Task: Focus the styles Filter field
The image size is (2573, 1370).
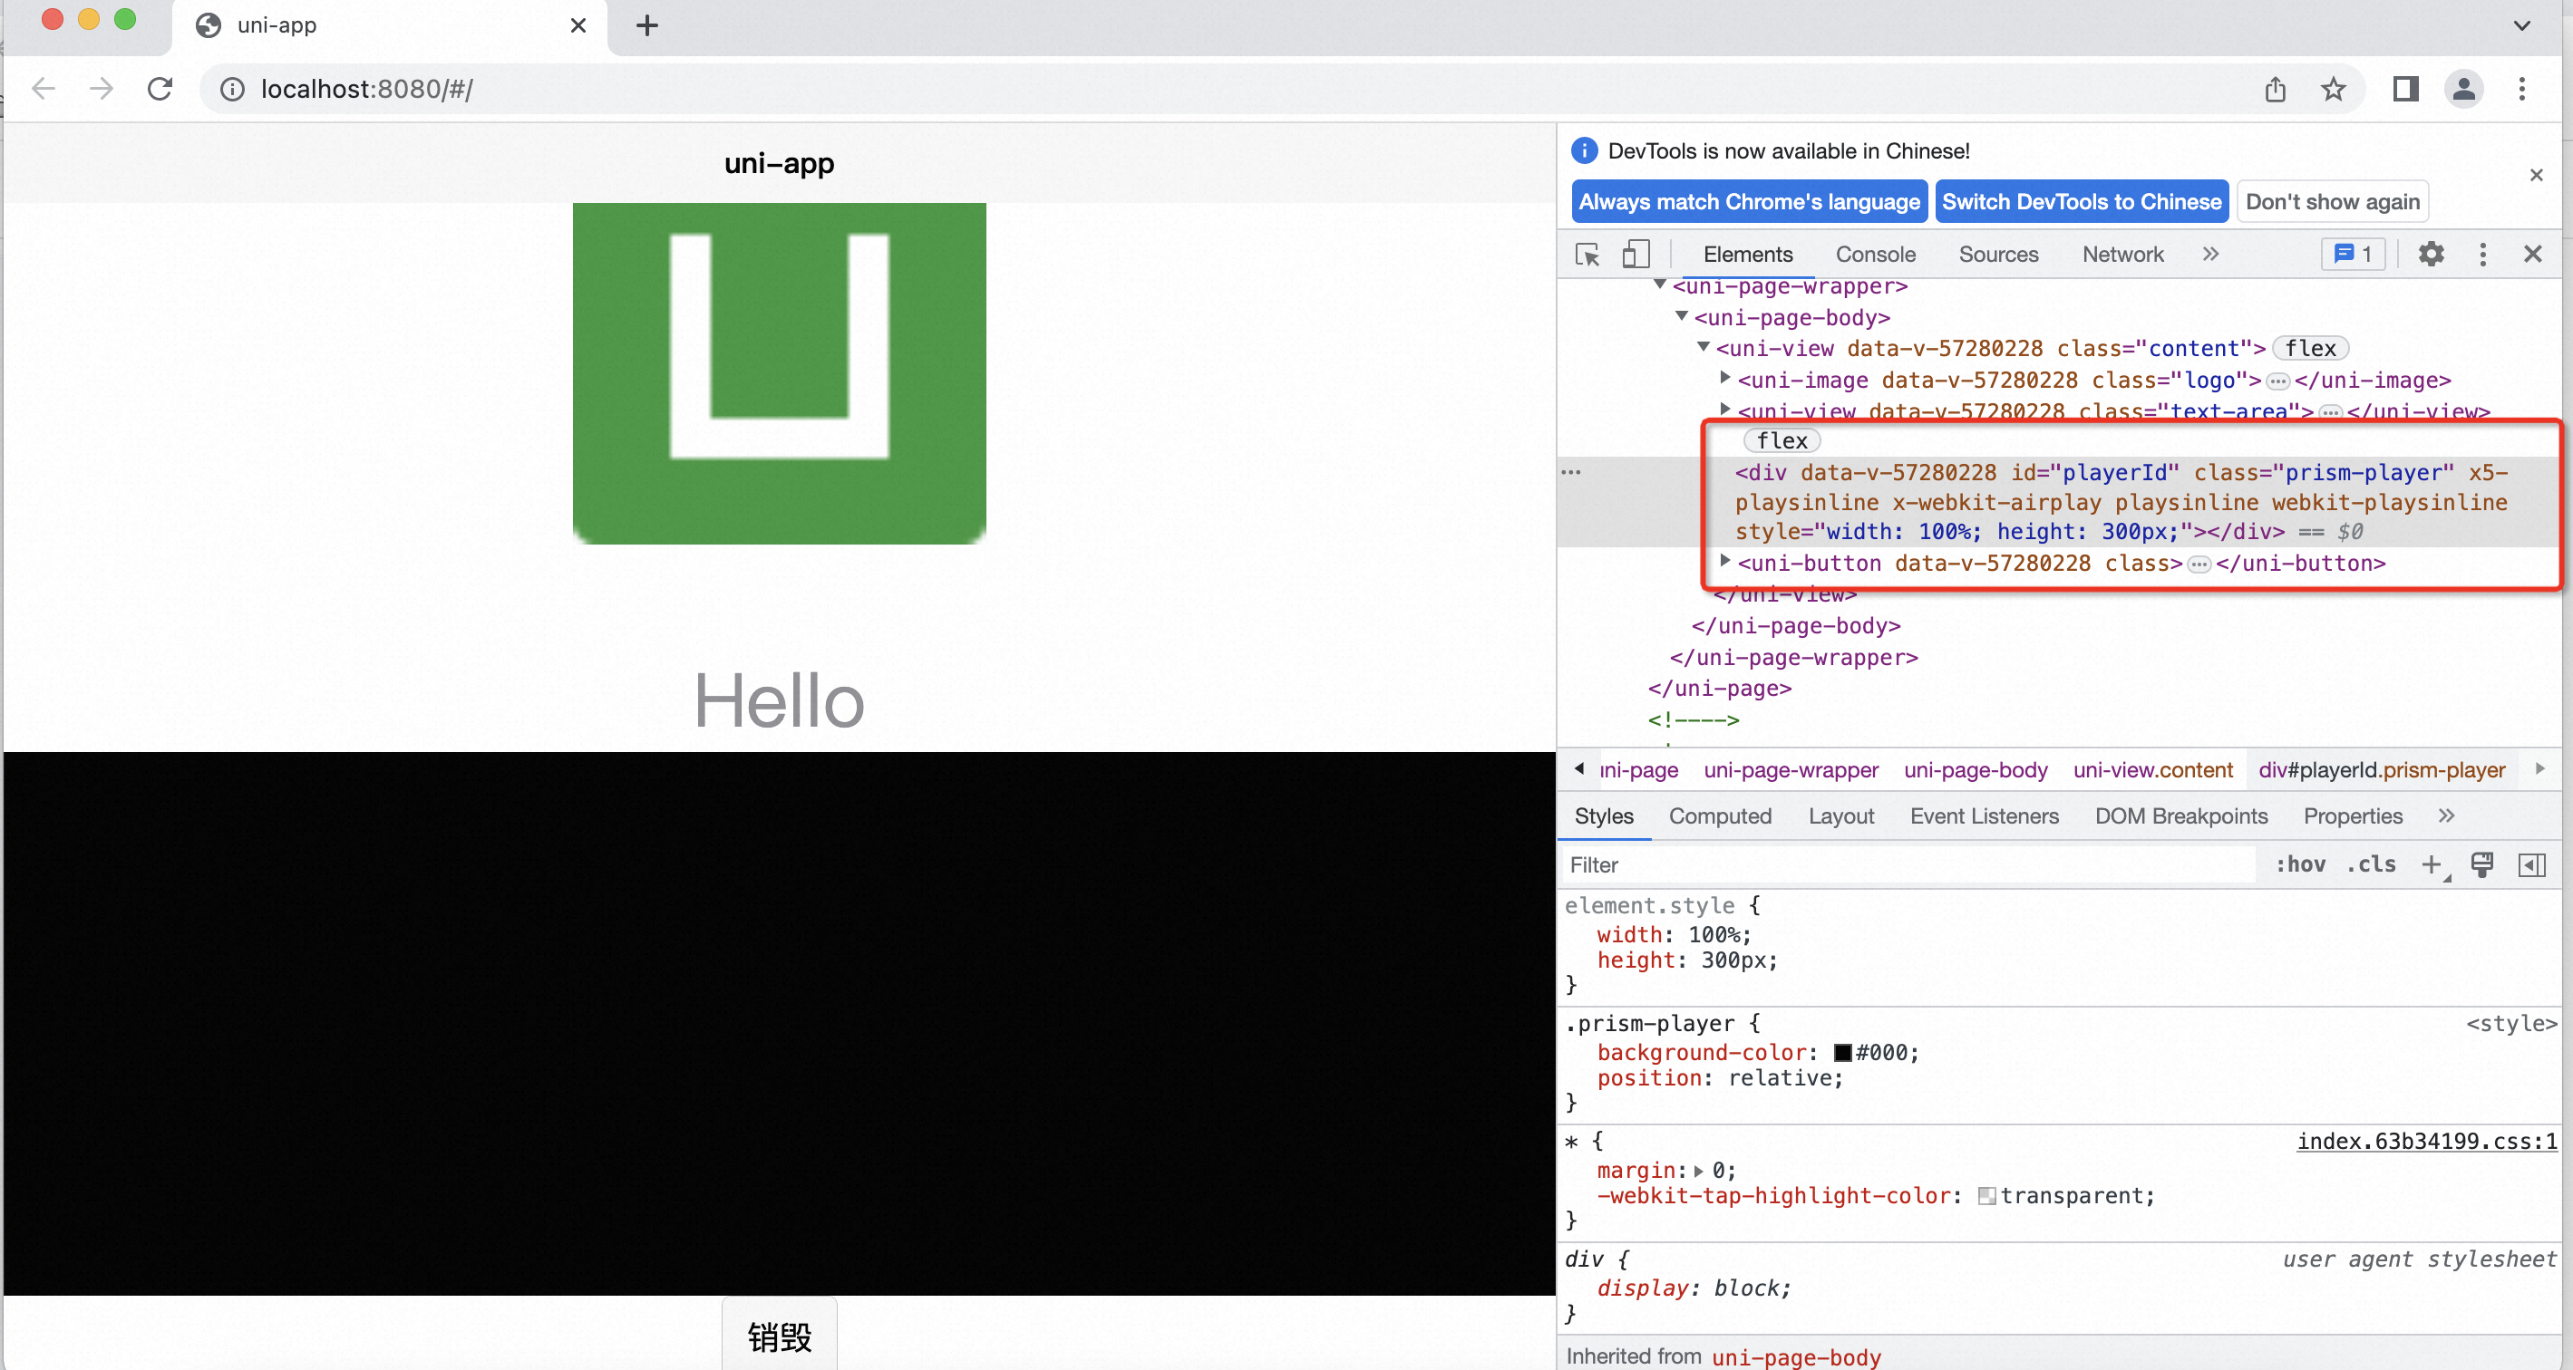Action: point(1908,864)
